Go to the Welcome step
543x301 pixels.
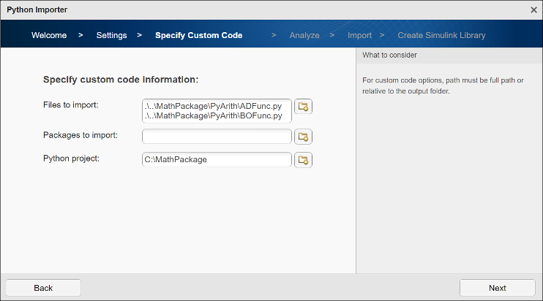pyautogui.click(x=49, y=35)
